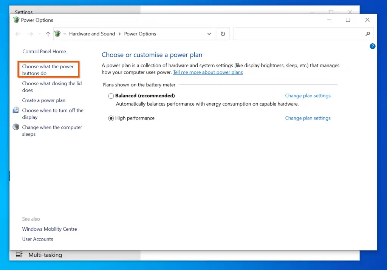Select the High performance power plan

pyautogui.click(x=111, y=118)
